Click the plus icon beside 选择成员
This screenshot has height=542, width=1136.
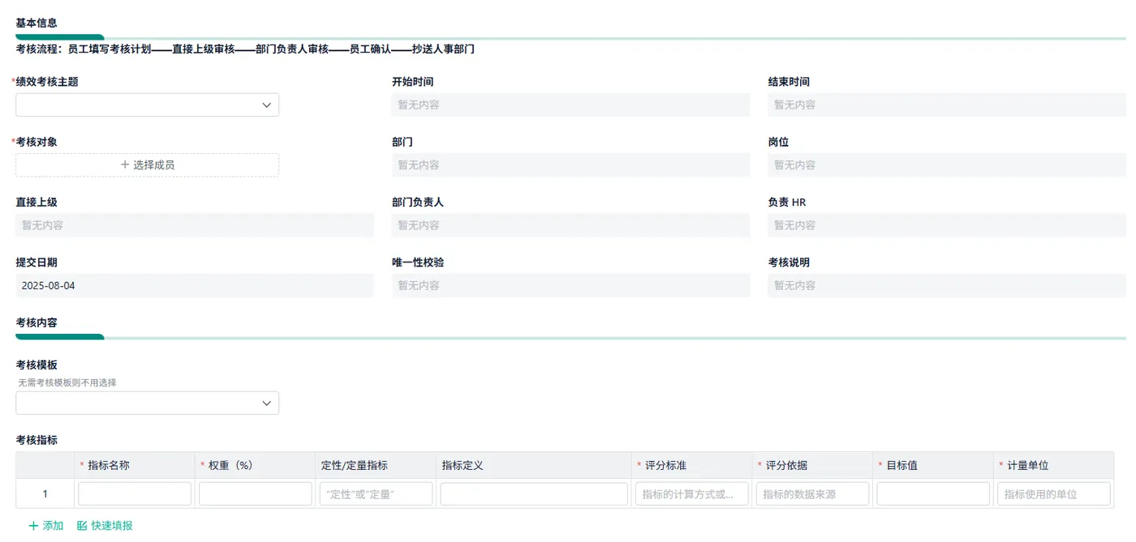click(125, 164)
